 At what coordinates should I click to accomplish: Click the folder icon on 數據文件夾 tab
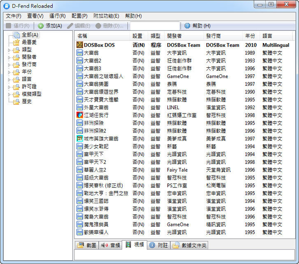click(x=176, y=245)
